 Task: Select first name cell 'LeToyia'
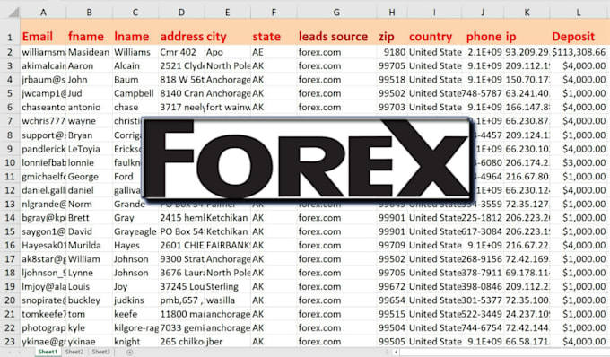point(89,149)
